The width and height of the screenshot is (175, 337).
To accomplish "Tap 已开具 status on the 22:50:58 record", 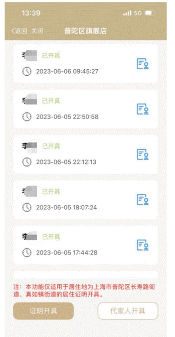I will point(51,101).
